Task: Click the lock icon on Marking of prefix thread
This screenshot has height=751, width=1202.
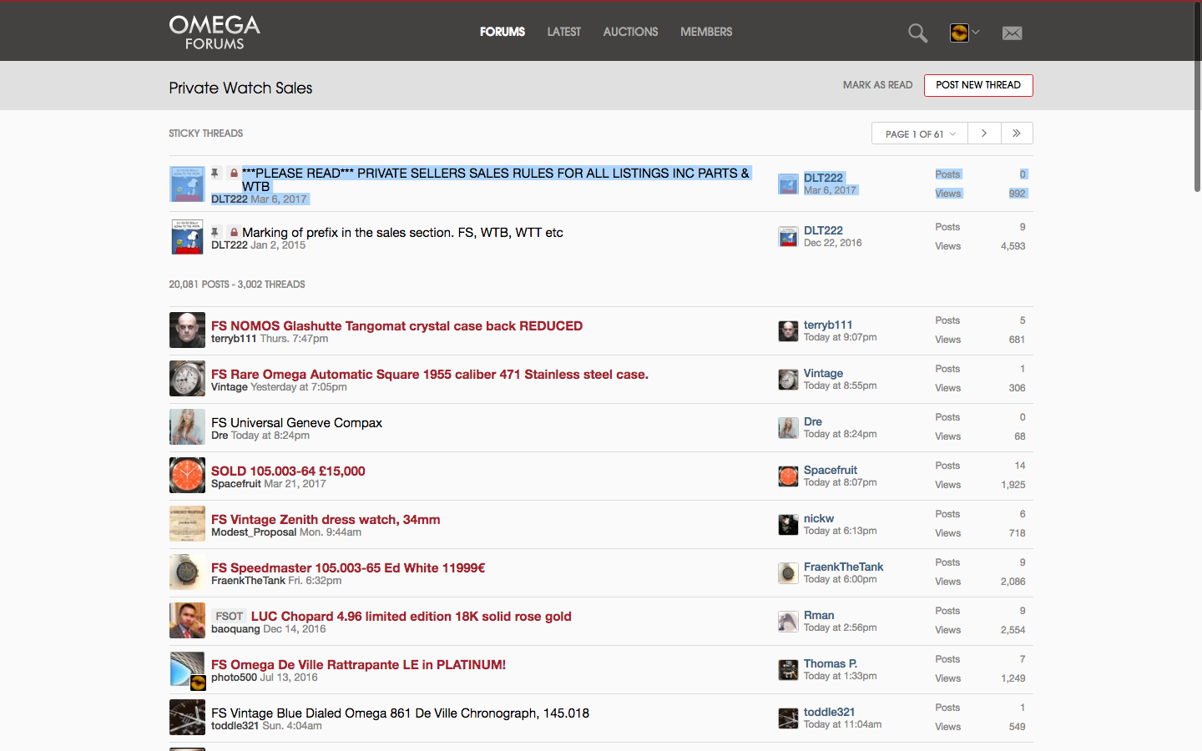Action: (x=234, y=233)
